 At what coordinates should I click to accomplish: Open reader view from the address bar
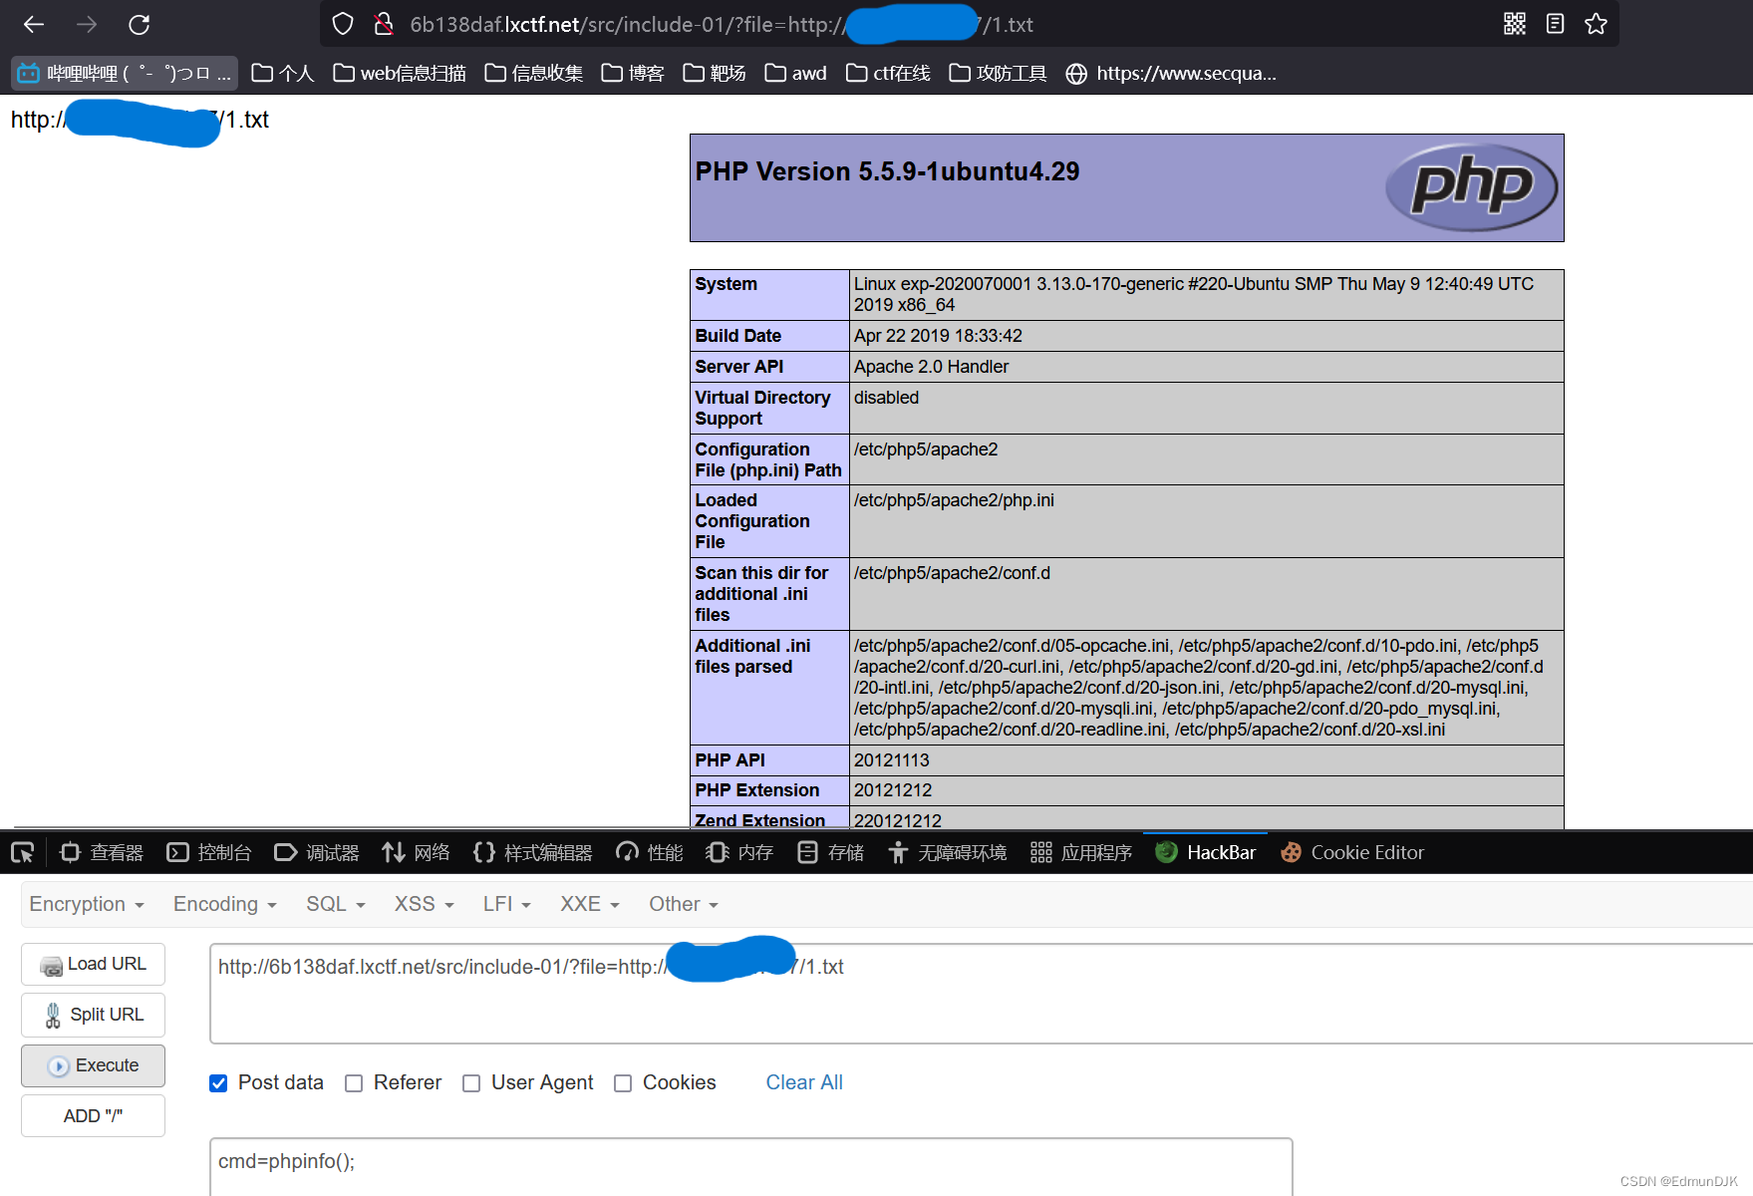pyautogui.click(x=1555, y=24)
